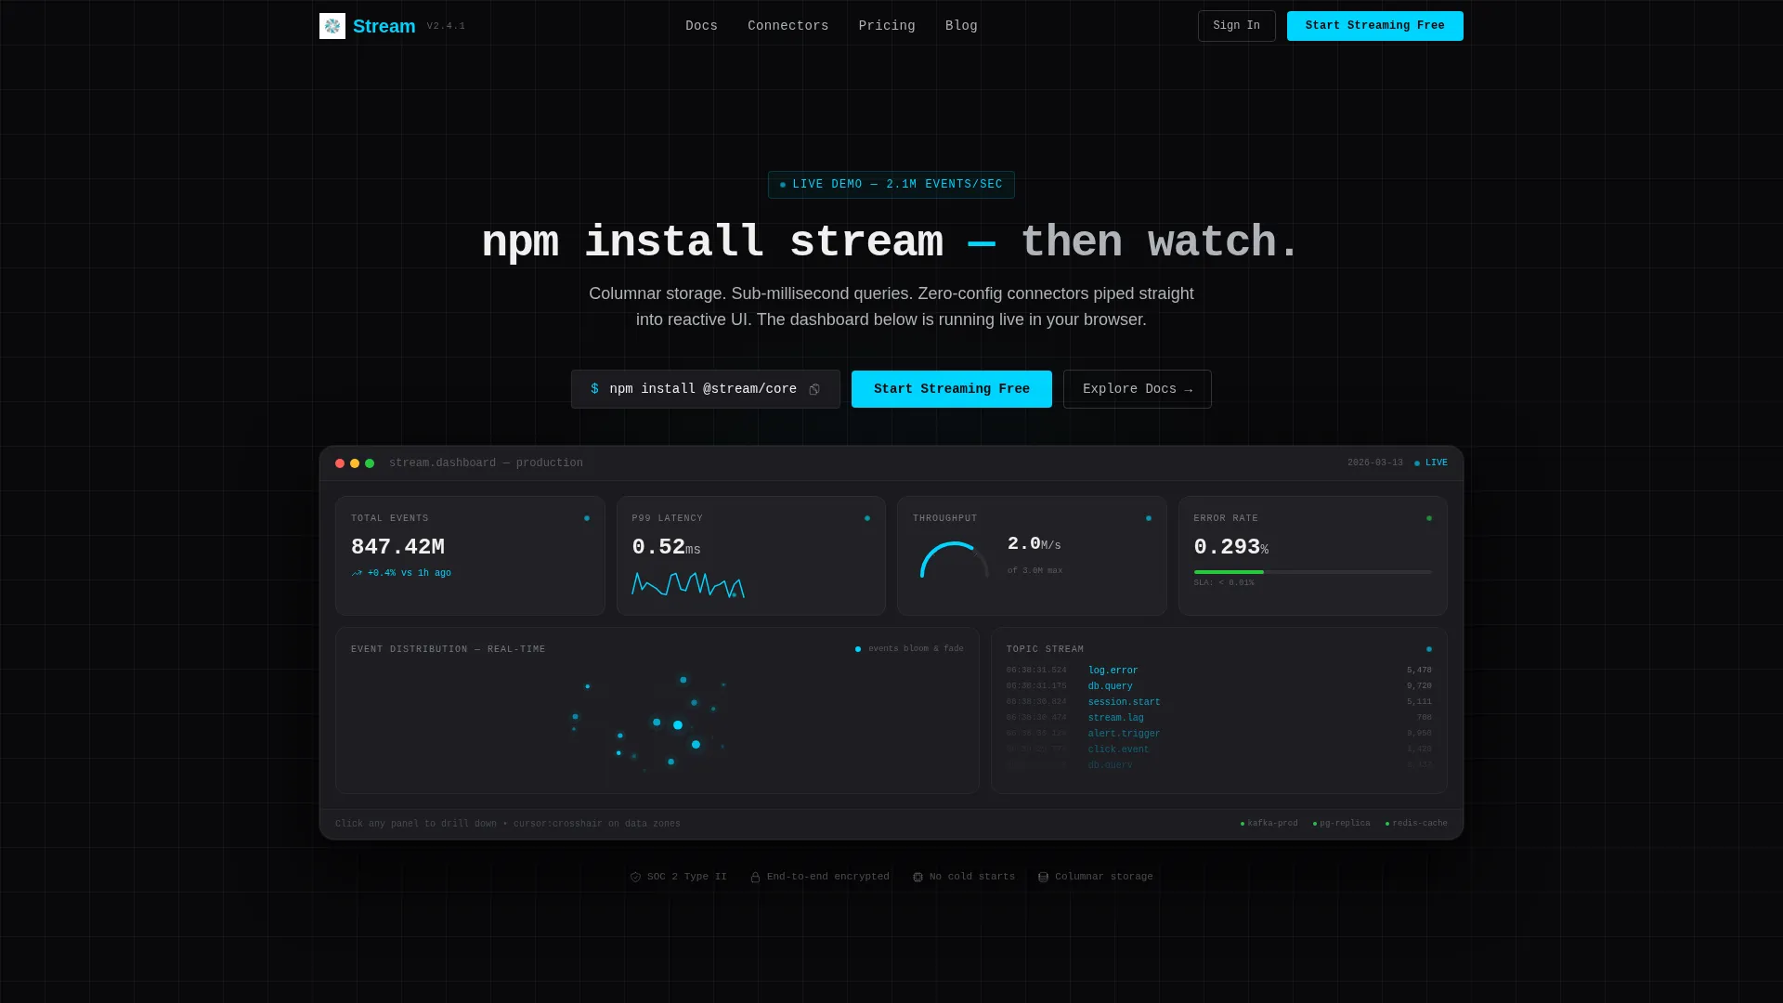Click the Stream logo icon
The image size is (1783, 1003).
point(332,26)
